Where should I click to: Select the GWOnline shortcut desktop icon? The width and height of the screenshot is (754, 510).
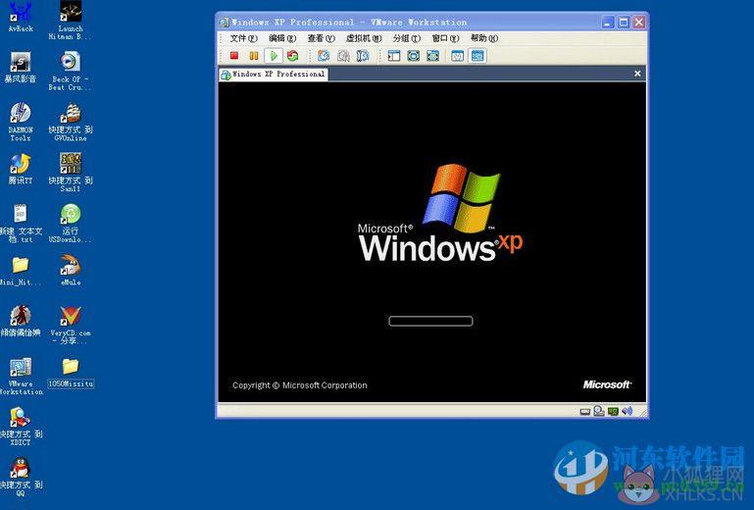coord(71,122)
